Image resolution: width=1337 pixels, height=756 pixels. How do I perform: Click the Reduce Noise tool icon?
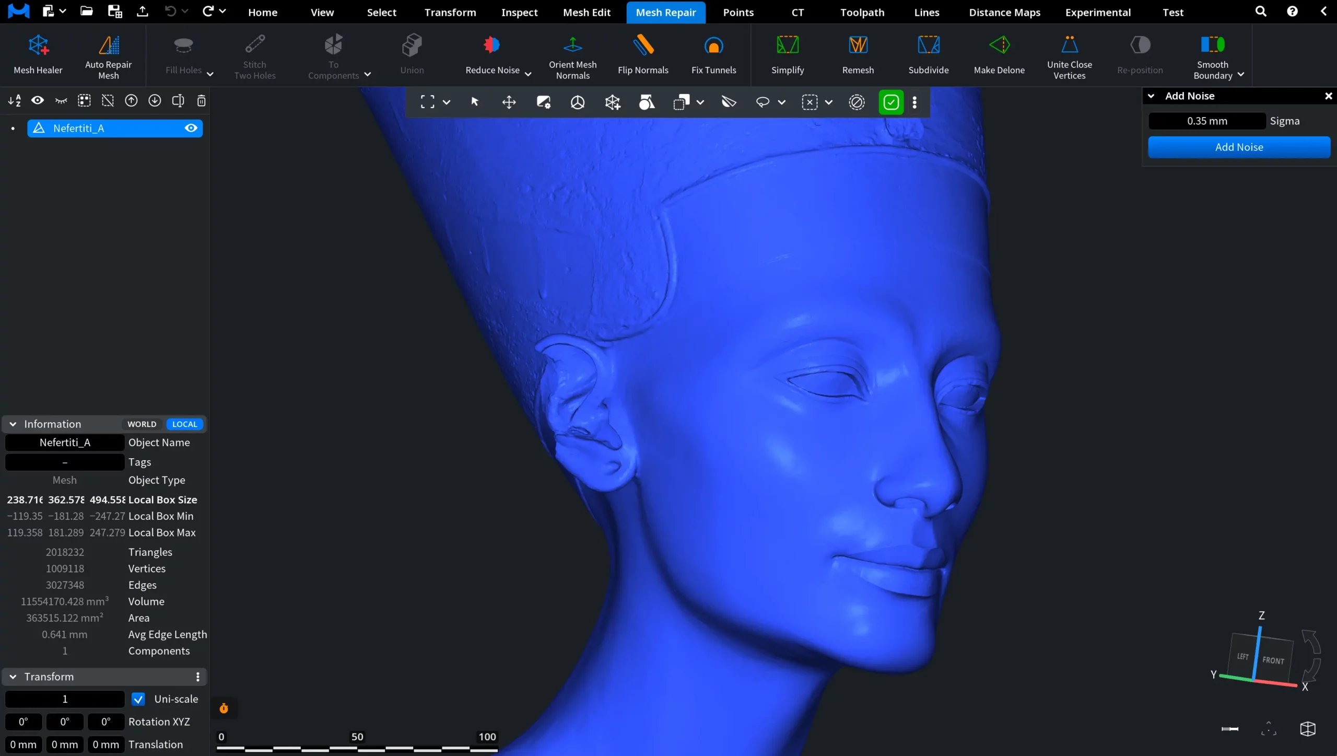coord(491,45)
